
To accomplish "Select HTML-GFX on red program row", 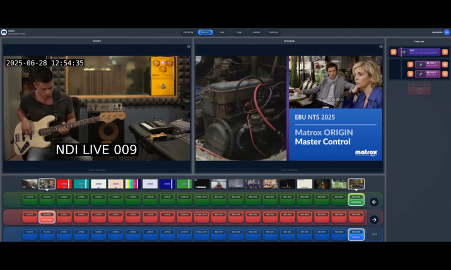I will coord(201,218).
